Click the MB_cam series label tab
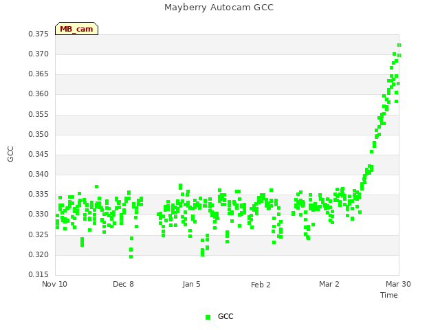Viewport: 440px width, 330px height. pyautogui.click(x=76, y=29)
